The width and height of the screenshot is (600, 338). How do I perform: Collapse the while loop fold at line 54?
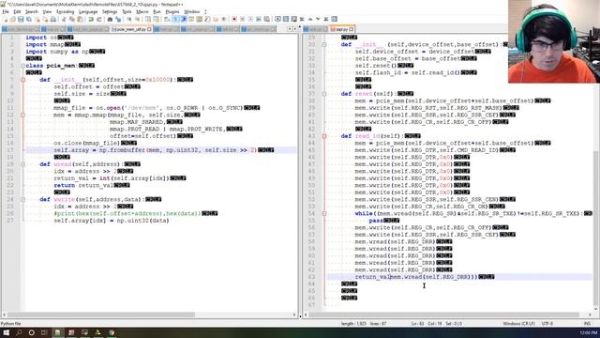click(324, 213)
